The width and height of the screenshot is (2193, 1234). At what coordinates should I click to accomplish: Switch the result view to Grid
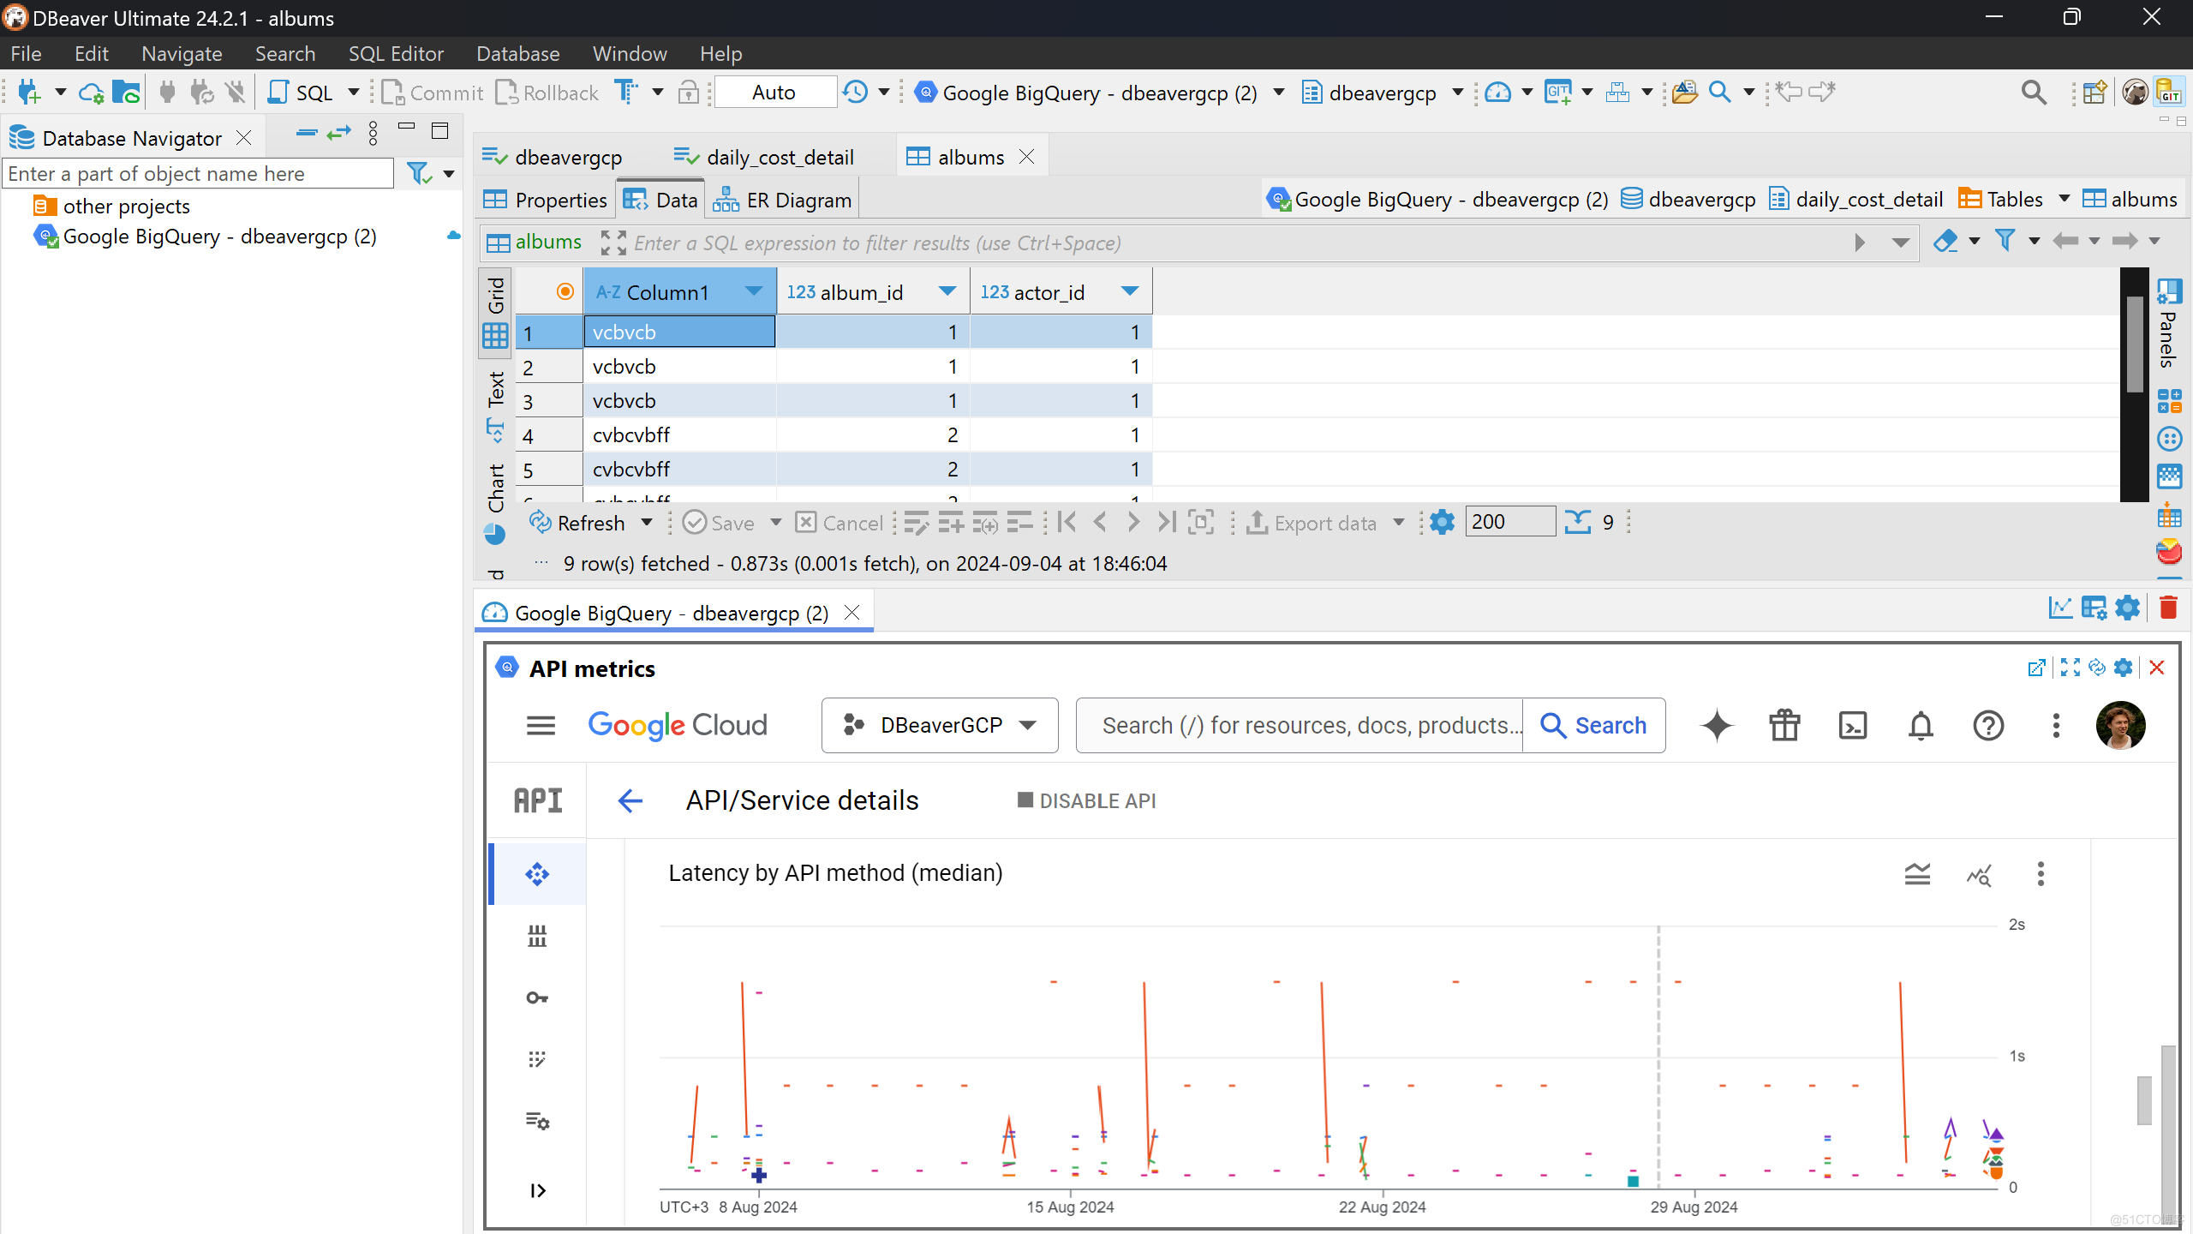click(x=495, y=312)
